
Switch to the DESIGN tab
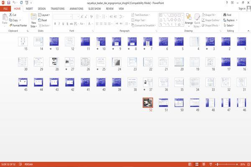42,9
